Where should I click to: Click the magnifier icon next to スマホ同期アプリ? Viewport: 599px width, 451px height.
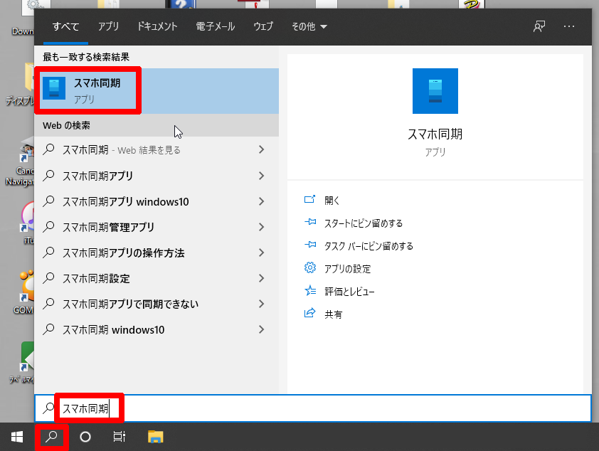point(48,175)
